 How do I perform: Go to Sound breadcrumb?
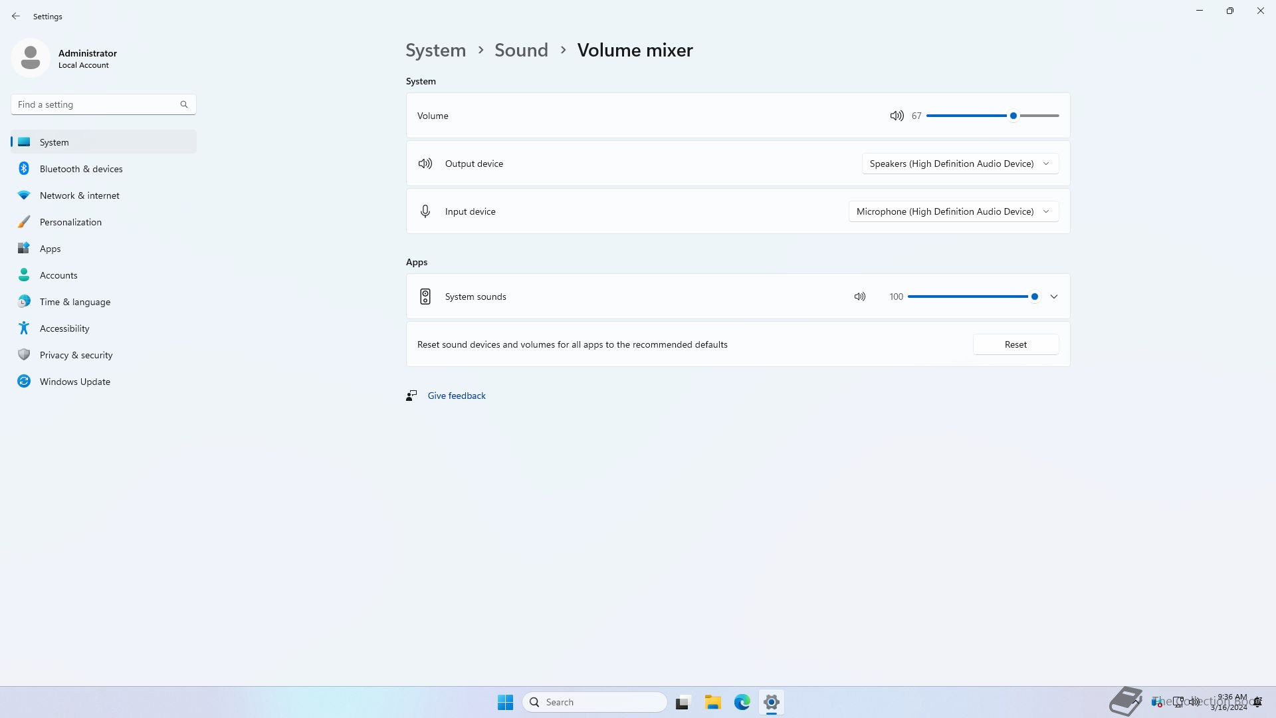tap(521, 50)
